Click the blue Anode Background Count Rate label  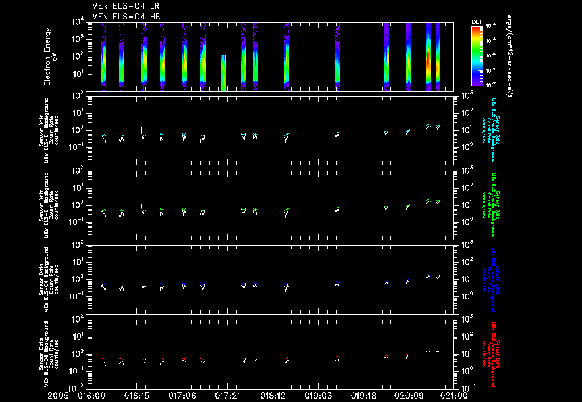490,279
